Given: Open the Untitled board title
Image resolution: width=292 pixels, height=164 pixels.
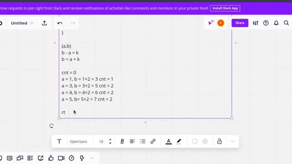Looking at the screenshot, I should (x=19, y=23).
